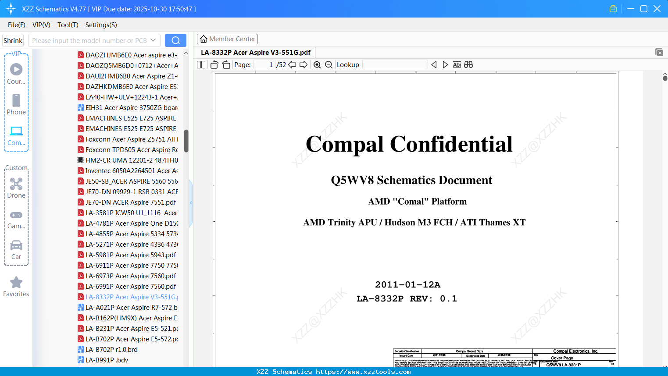Open Foxconn TPDS05 Acer Aspire file
This screenshot has height=376, width=668.
pyautogui.click(x=128, y=150)
